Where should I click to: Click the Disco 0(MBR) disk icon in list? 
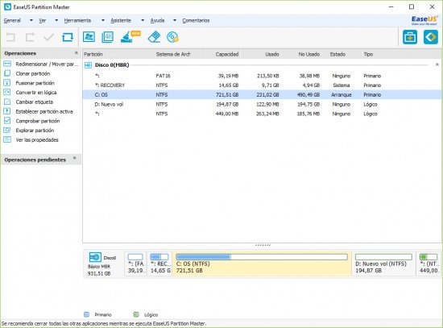tap(88, 65)
